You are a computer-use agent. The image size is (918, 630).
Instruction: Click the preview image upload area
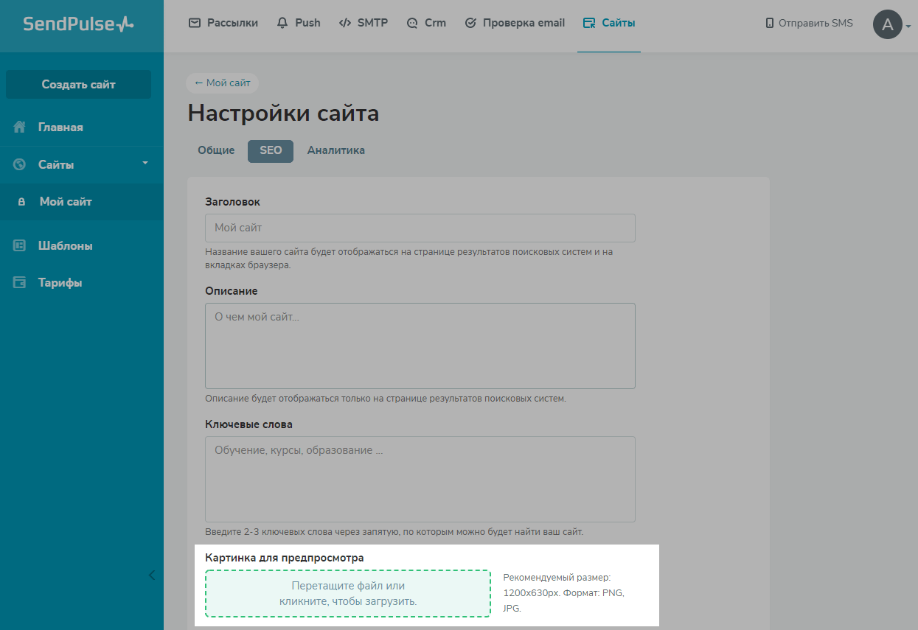347,593
